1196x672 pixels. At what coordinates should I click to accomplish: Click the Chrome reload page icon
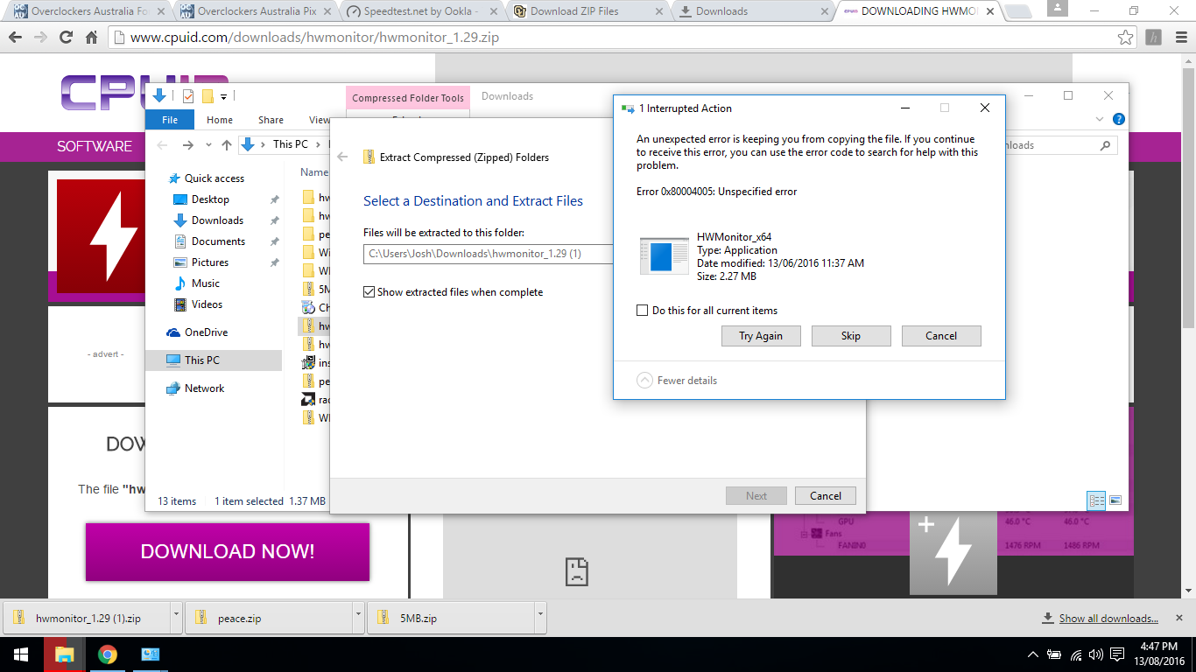tap(66, 38)
